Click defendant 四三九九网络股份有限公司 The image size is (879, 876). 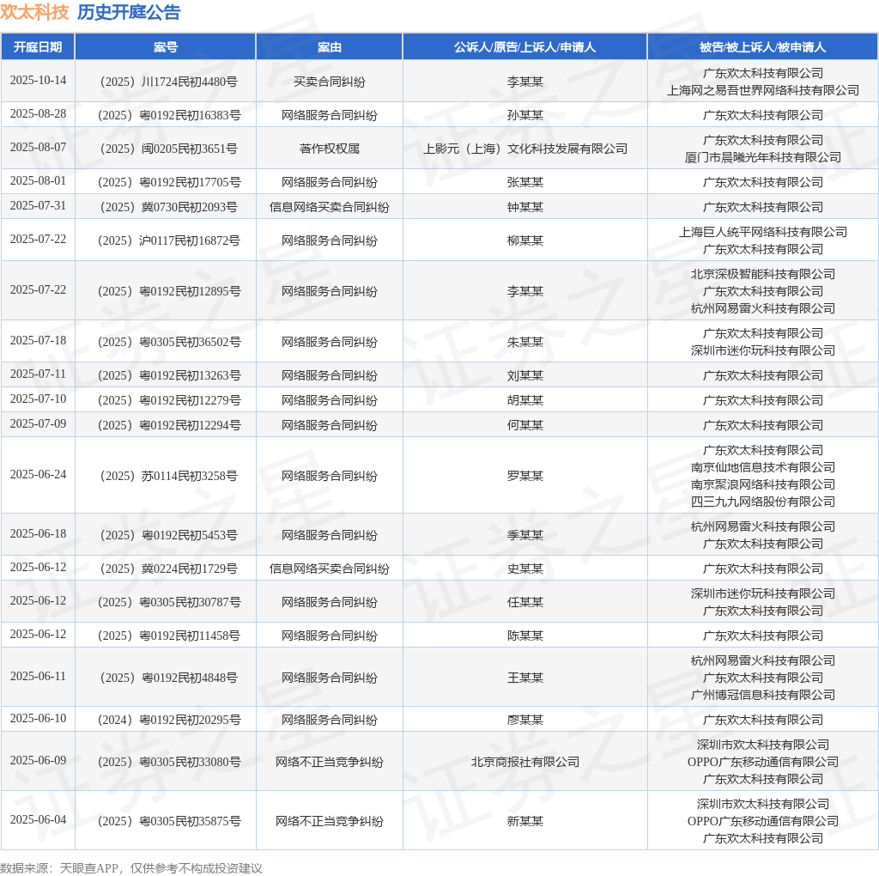point(762,502)
